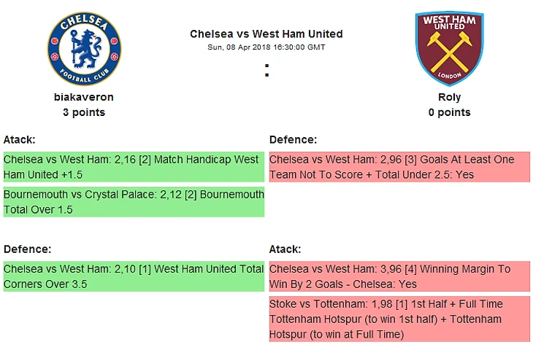The height and width of the screenshot is (350, 533).
Task: Click the top-right Defence heading
Action: click(x=293, y=139)
